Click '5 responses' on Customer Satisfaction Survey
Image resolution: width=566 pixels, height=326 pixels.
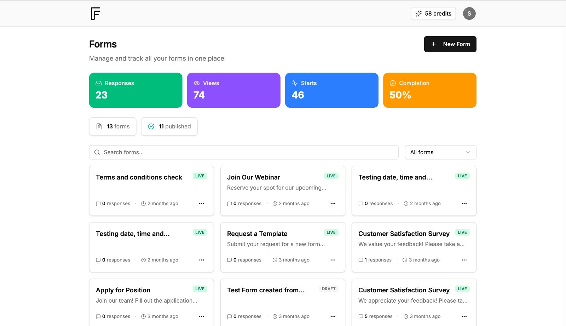(x=375, y=316)
